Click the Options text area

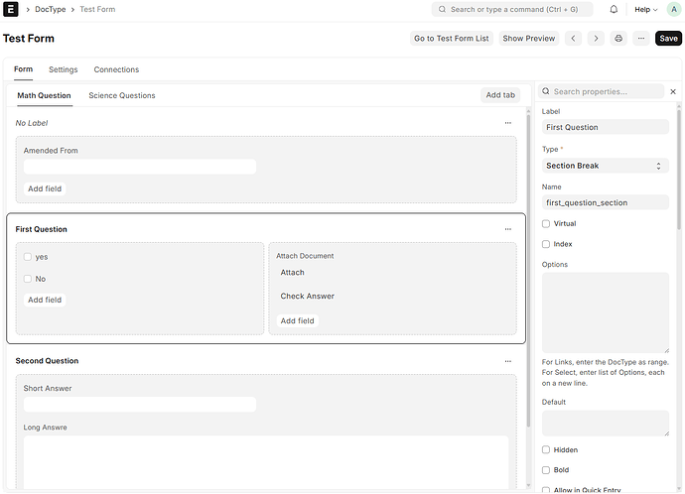[605, 312]
